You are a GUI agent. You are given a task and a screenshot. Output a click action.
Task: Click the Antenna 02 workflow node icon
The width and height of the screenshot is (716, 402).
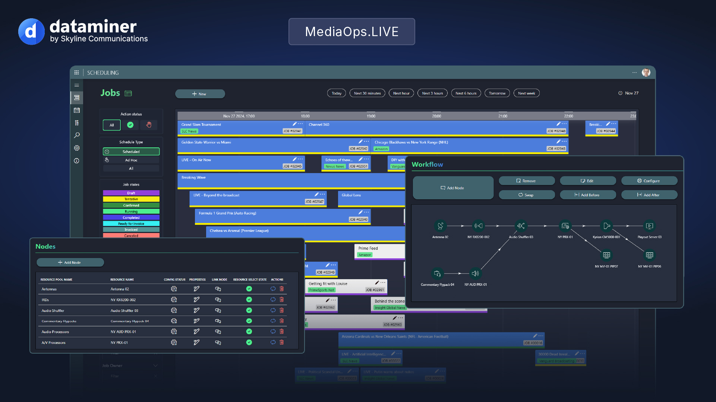tap(440, 226)
